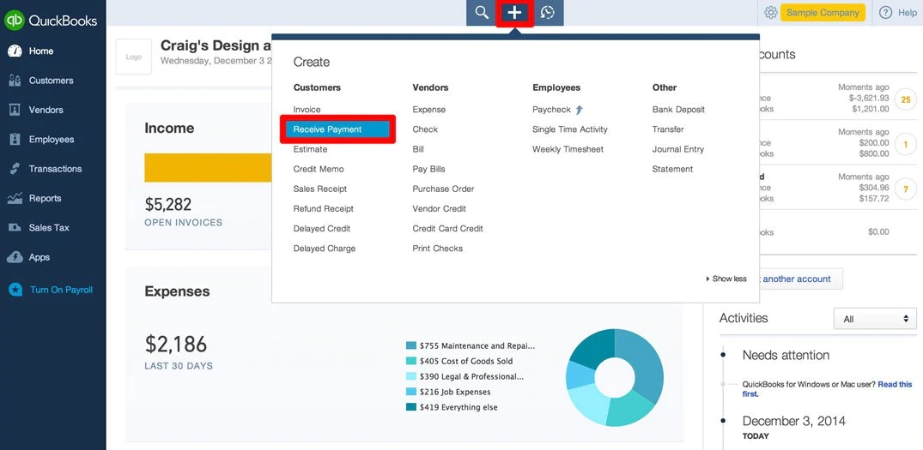
Task: Open recent transactions clock icon
Action: click(548, 12)
